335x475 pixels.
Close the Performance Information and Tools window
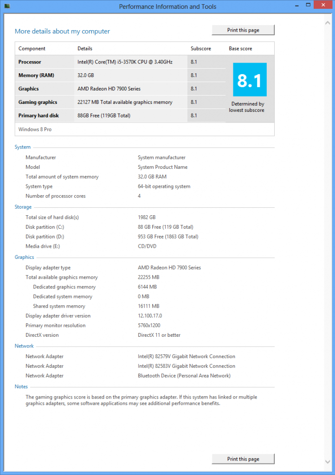point(323,5)
